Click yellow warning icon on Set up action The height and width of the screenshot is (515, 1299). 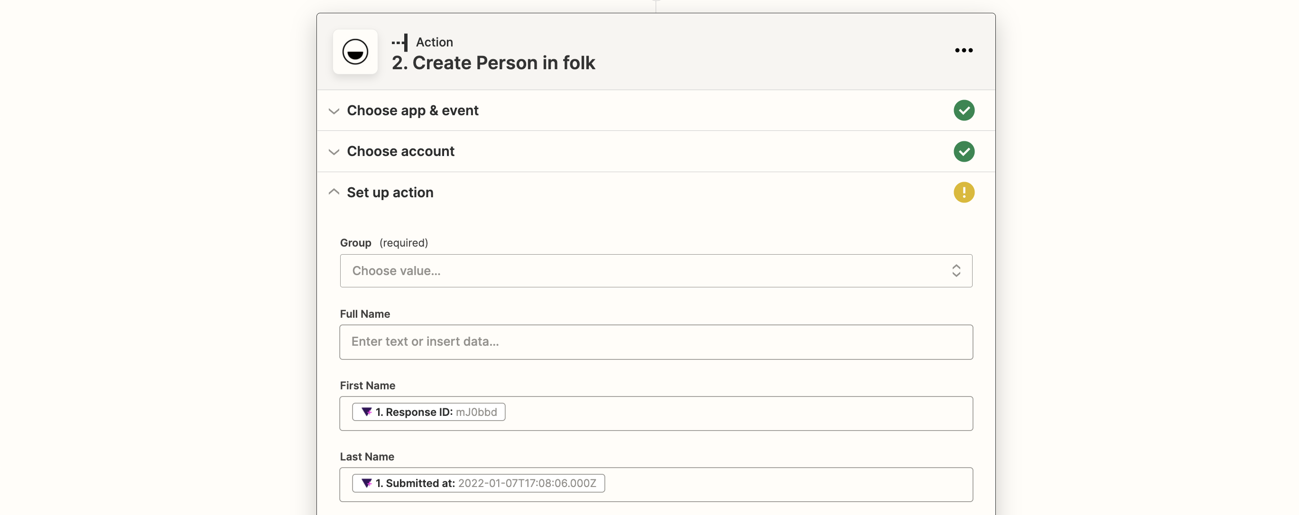(x=964, y=193)
